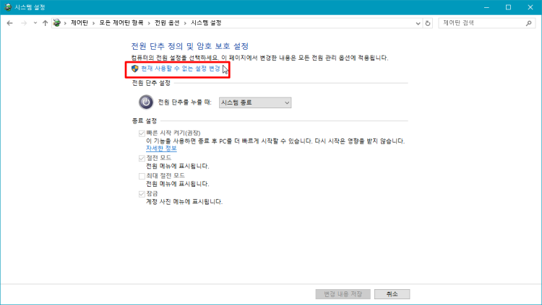Screen dimensions: 542x305
Task: Toggle the 빠른 시작 켜기(권장) checkbox
Action: point(142,133)
